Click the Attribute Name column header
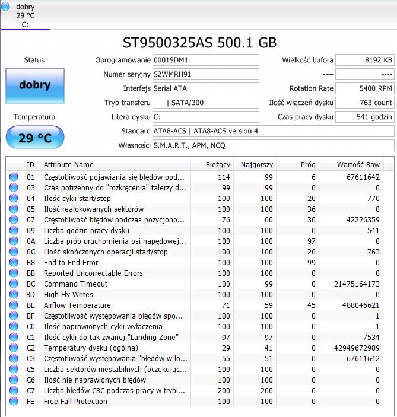The image size is (397, 417). 116,165
